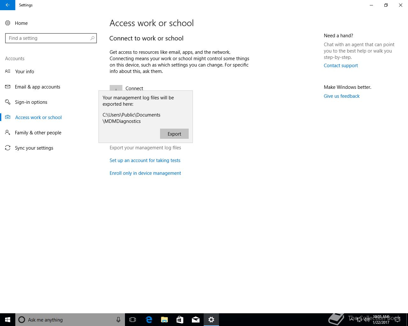The width and height of the screenshot is (408, 326).
Task: Open the Windows Store taskbar icon
Action: click(x=180, y=320)
